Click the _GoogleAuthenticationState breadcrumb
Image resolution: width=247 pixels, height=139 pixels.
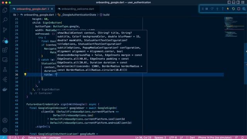[x=78, y=15]
